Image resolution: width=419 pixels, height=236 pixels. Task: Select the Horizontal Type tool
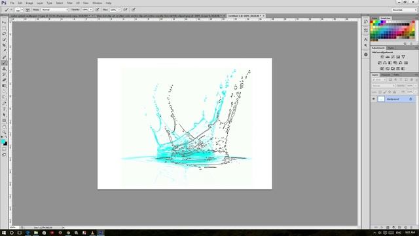point(4,109)
